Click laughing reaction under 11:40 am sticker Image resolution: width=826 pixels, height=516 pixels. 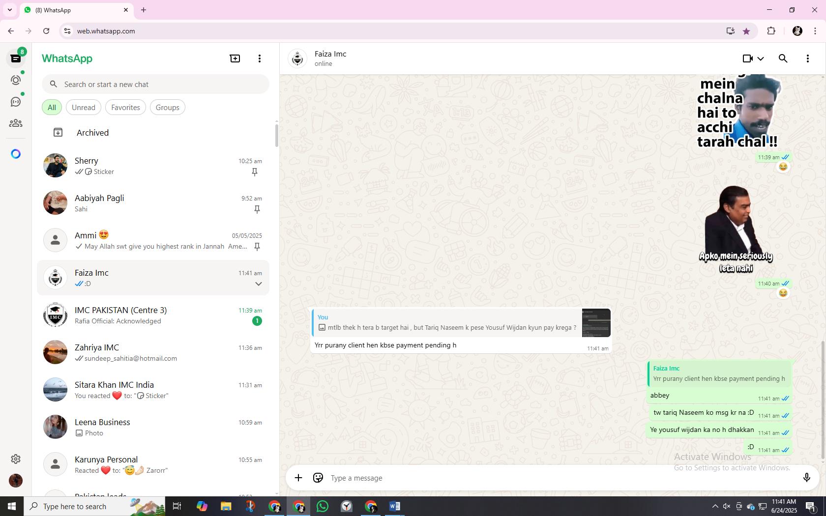pos(783,293)
